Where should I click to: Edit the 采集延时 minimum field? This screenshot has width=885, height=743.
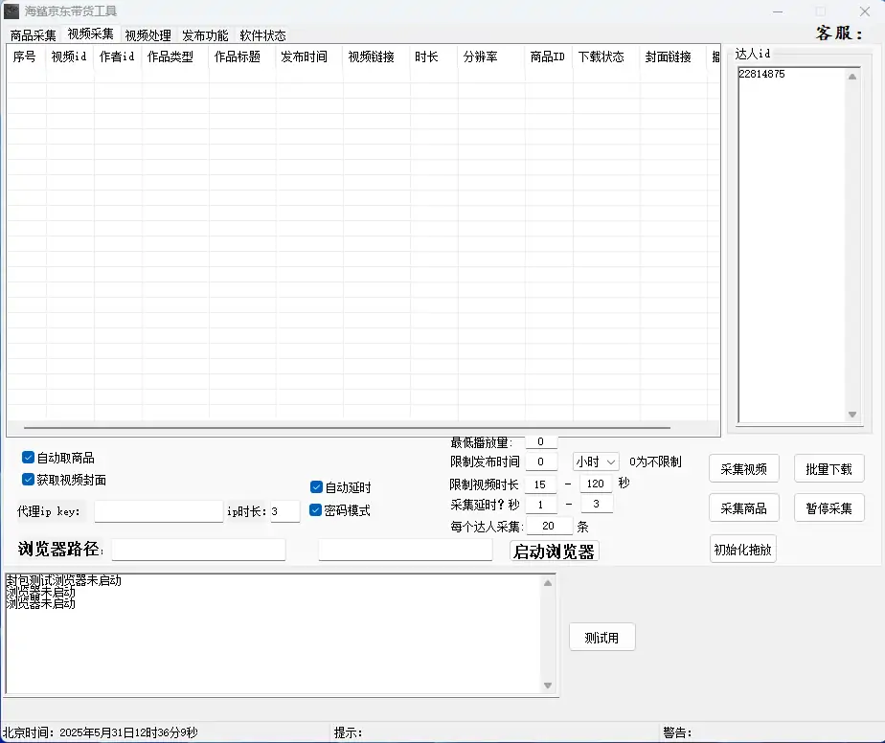[541, 505]
